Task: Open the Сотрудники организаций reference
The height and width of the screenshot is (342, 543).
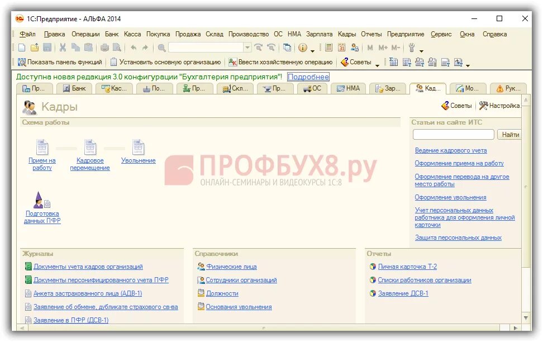Action: (x=241, y=280)
